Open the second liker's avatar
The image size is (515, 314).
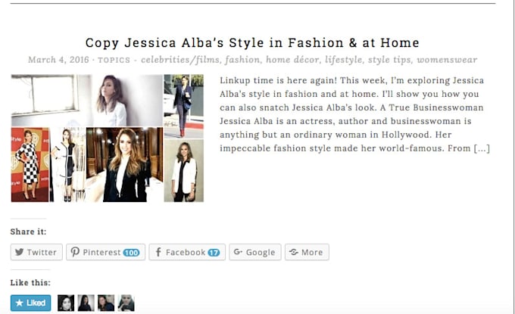(x=86, y=303)
